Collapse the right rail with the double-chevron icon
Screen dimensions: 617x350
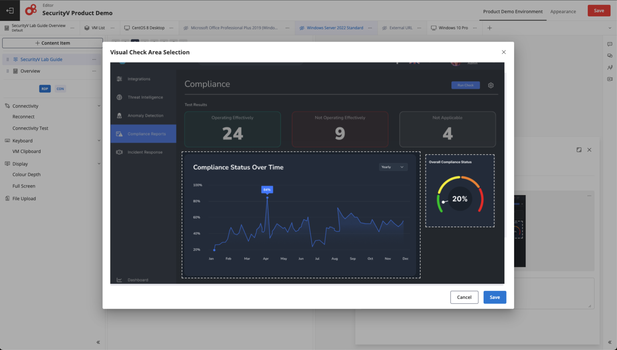[x=610, y=342]
